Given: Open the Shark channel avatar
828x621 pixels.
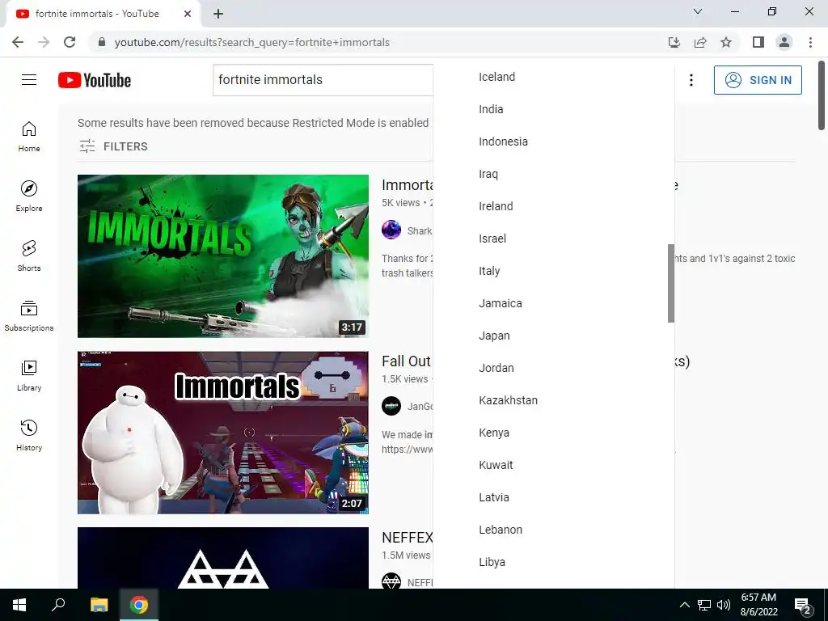Looking at the screenshot, I should [391, 230].
